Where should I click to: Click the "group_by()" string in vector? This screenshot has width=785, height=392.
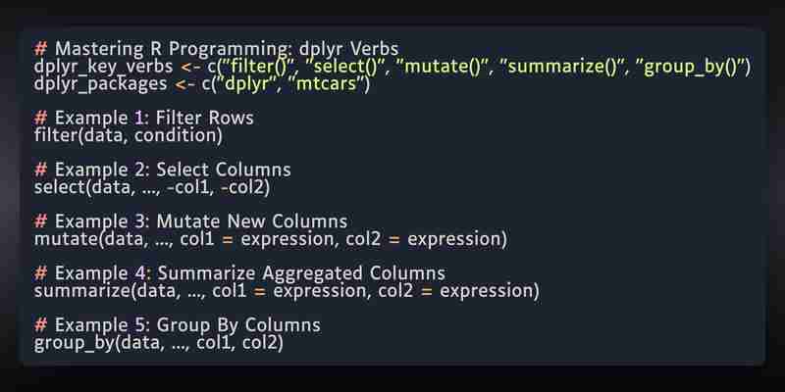[690, 67]
